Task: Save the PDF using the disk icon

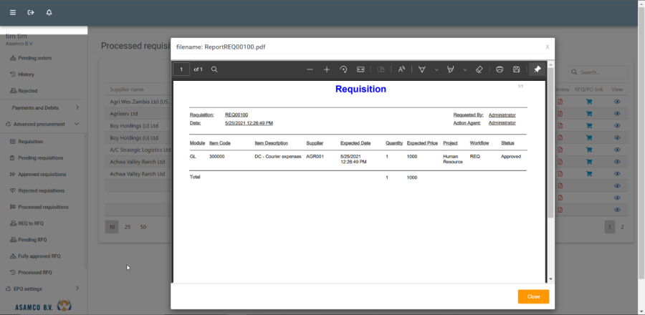Action: click(x=516, y=69)
